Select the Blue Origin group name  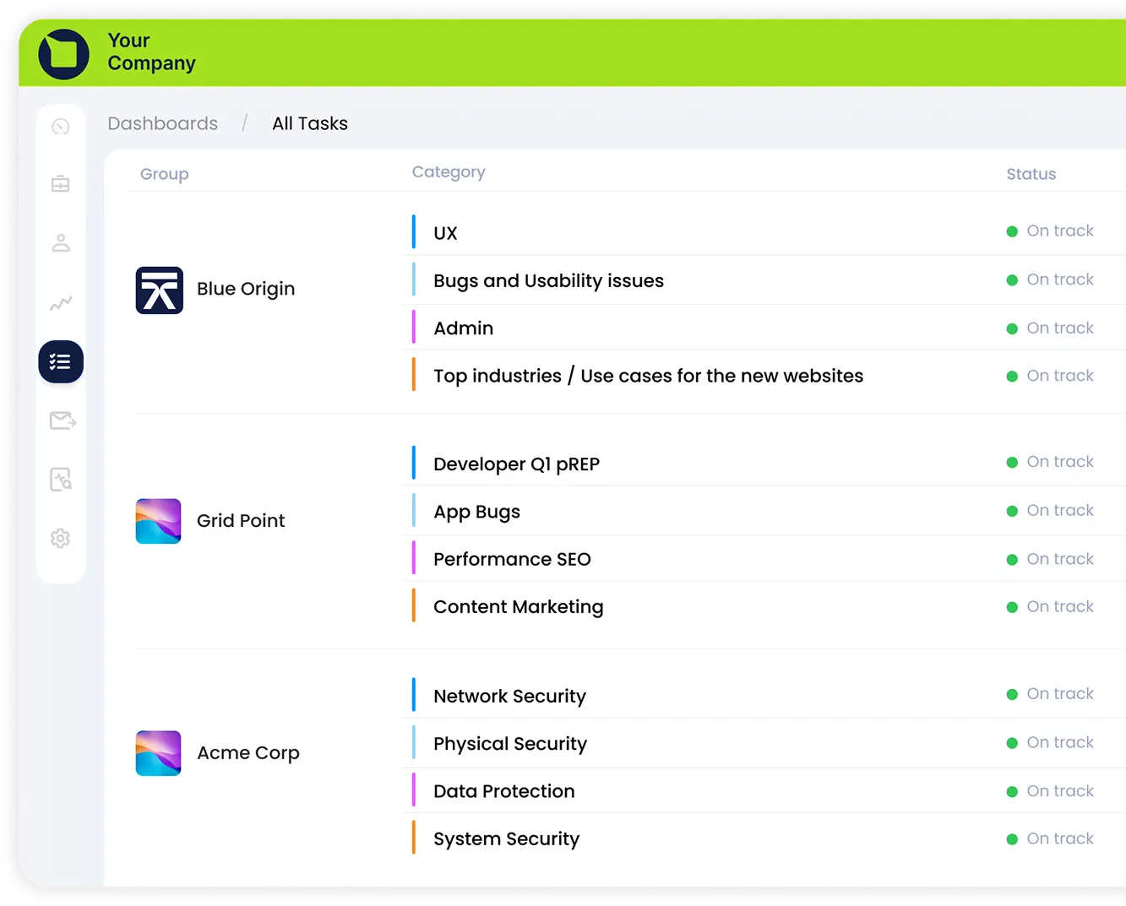(246, 289)
